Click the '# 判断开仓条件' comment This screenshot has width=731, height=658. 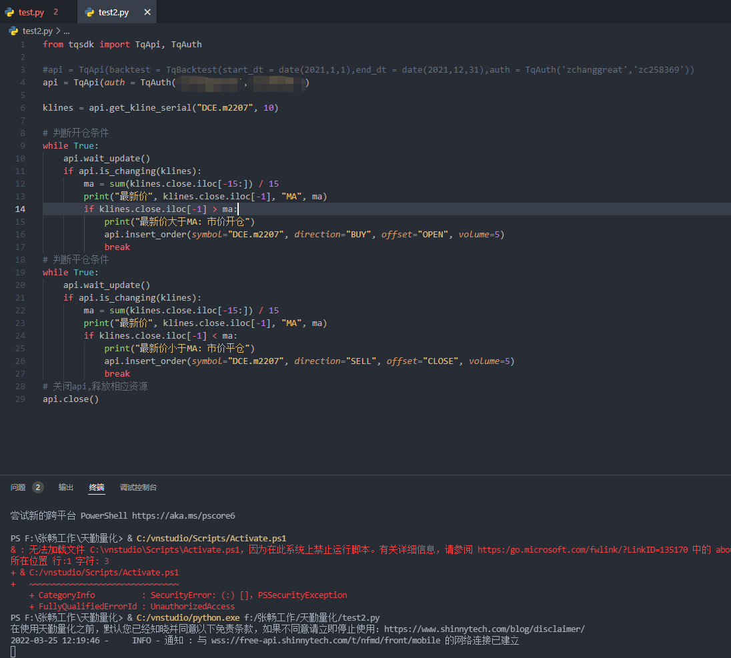coord(75,133)
